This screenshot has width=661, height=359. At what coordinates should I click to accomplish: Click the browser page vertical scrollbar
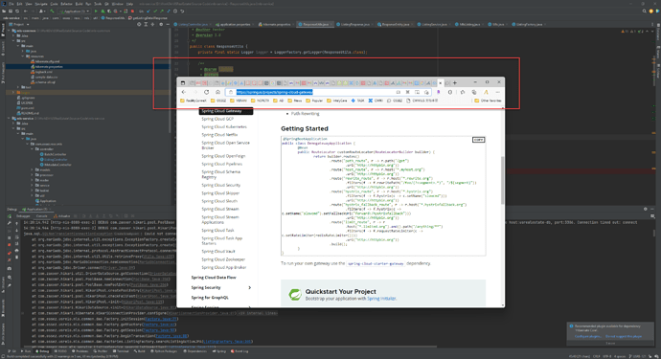click(503, 180)
